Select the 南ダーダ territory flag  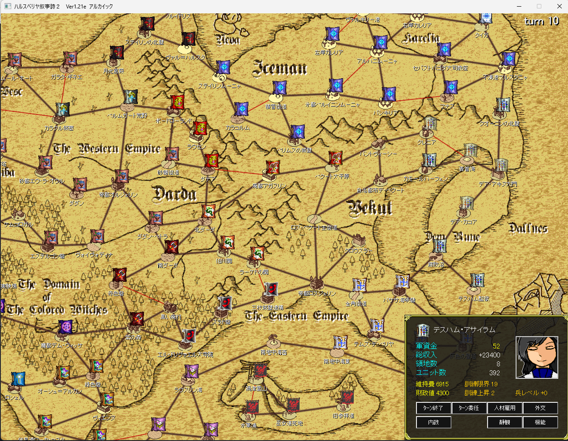coord(172,247)
